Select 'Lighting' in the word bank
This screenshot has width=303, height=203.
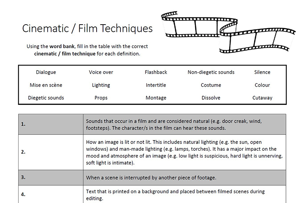[101, 85]
